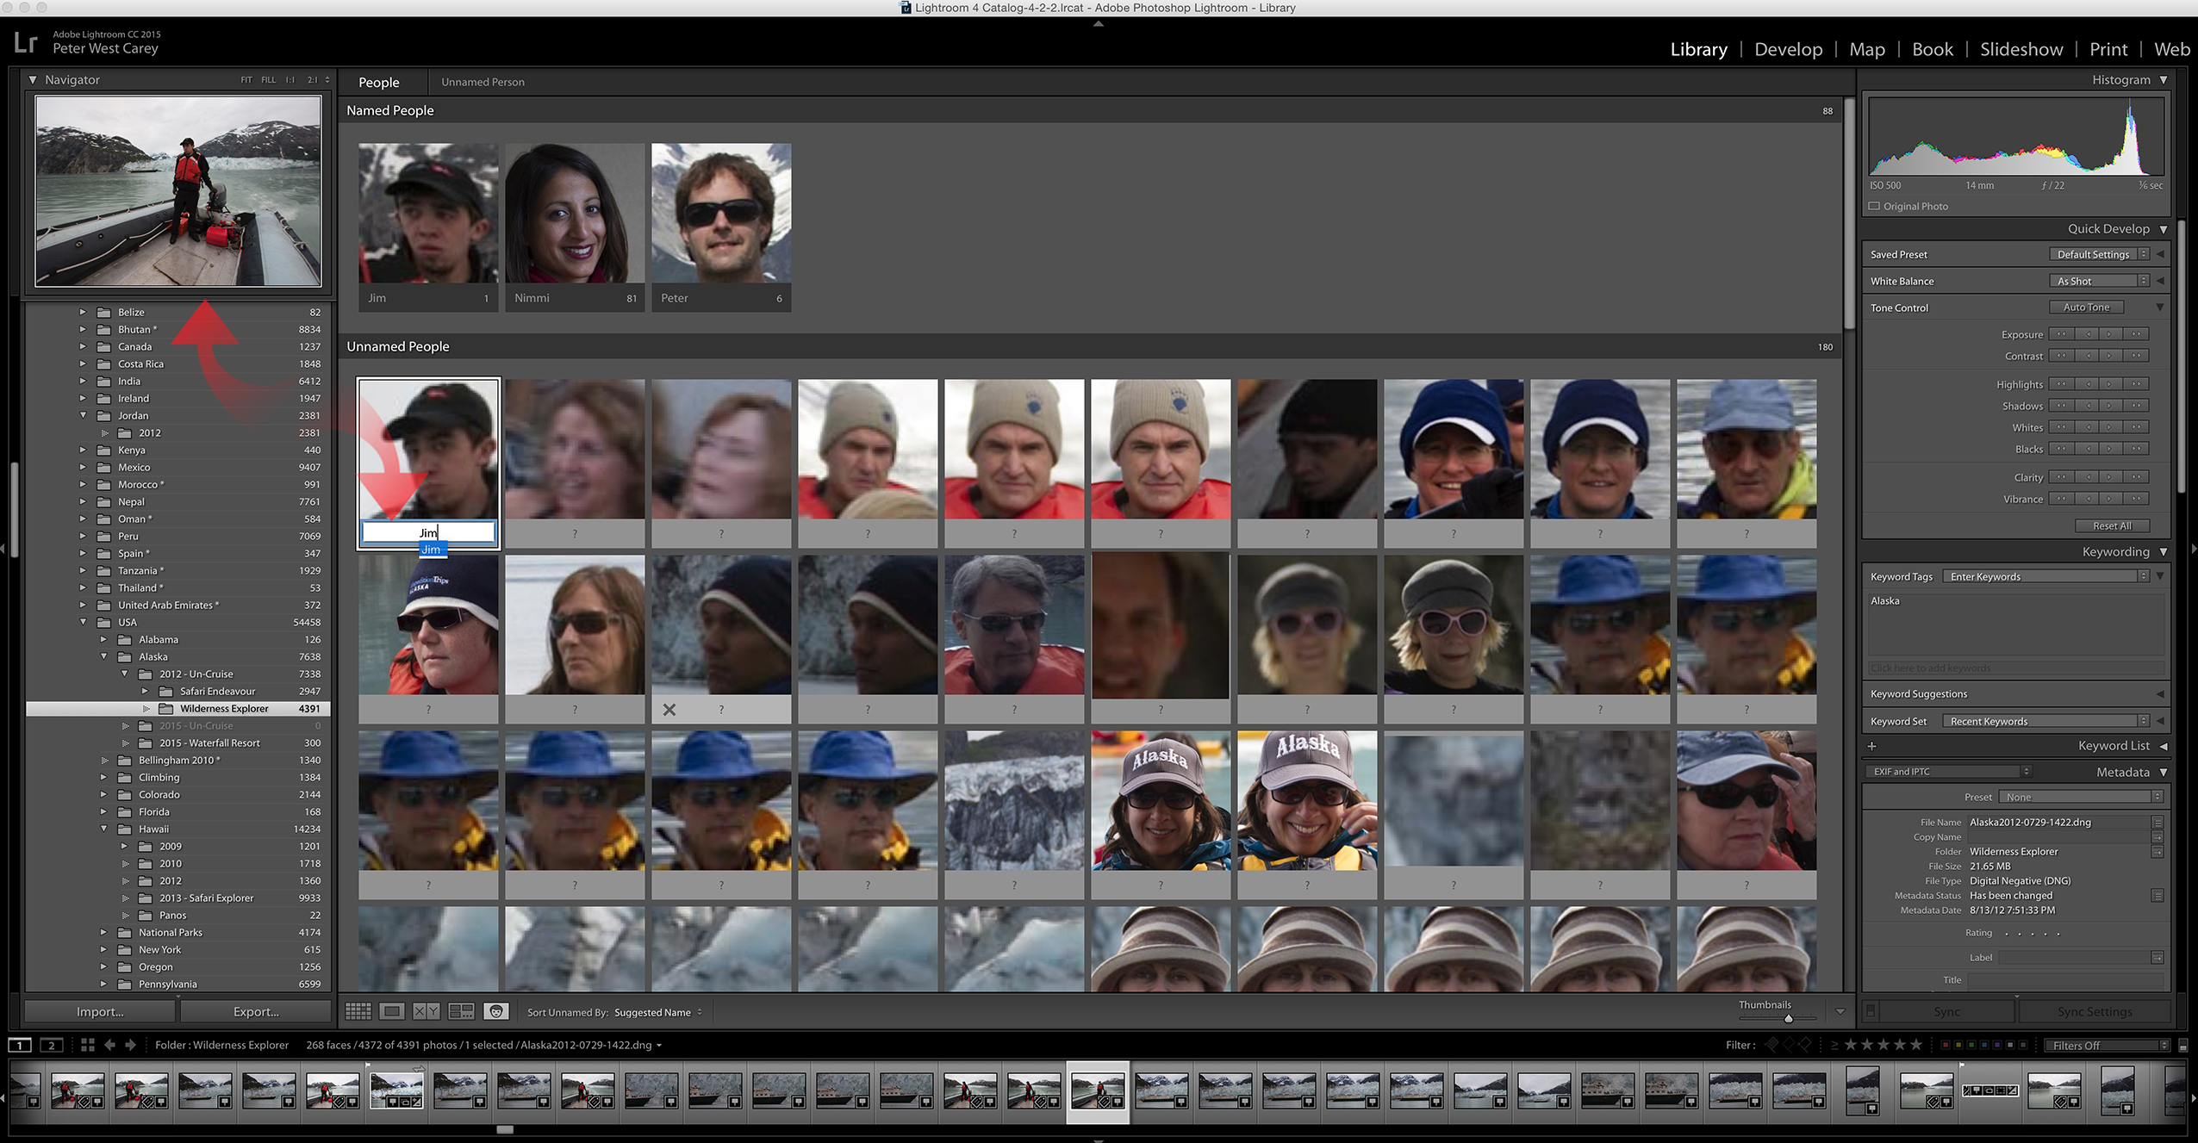Open the Print module

click(2108, 49)
